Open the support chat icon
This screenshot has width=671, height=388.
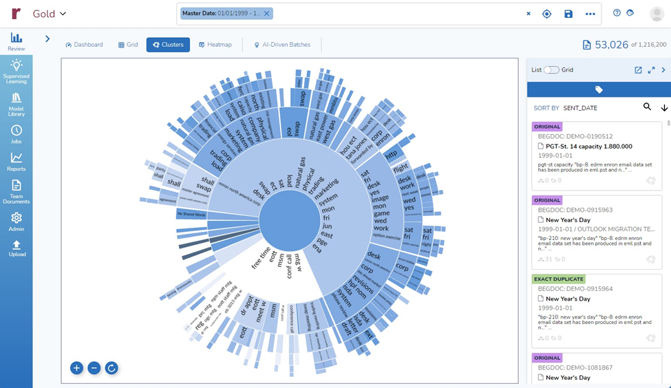click(630, 13)
